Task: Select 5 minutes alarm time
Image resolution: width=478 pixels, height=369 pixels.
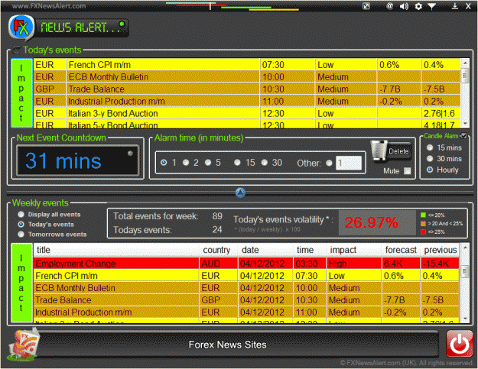Action: (x=208, y=163)
